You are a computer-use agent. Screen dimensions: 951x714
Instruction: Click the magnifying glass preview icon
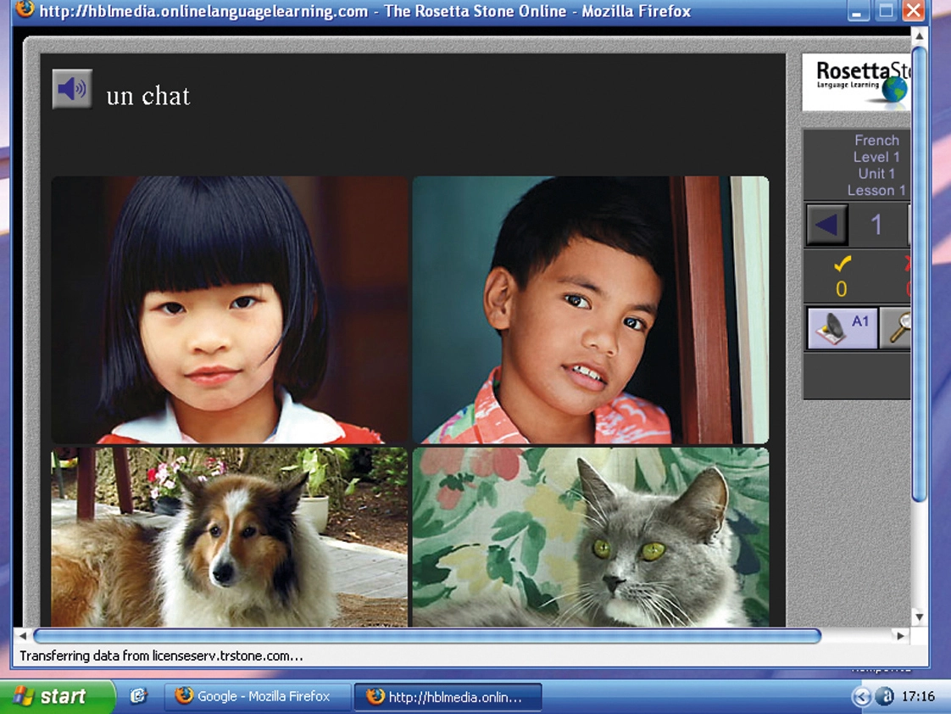898,327
